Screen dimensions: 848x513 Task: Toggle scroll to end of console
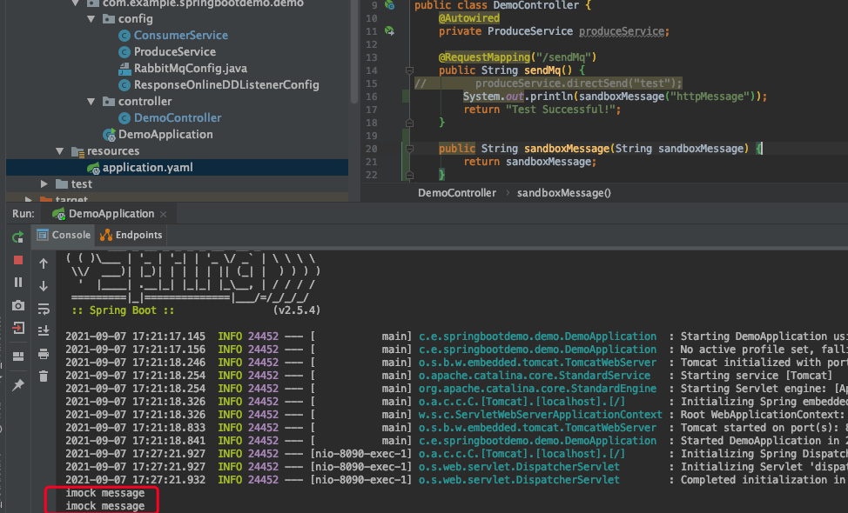tap(44, 331)
